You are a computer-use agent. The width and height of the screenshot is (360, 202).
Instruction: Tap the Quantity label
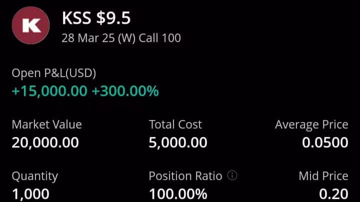coord(35,176)
